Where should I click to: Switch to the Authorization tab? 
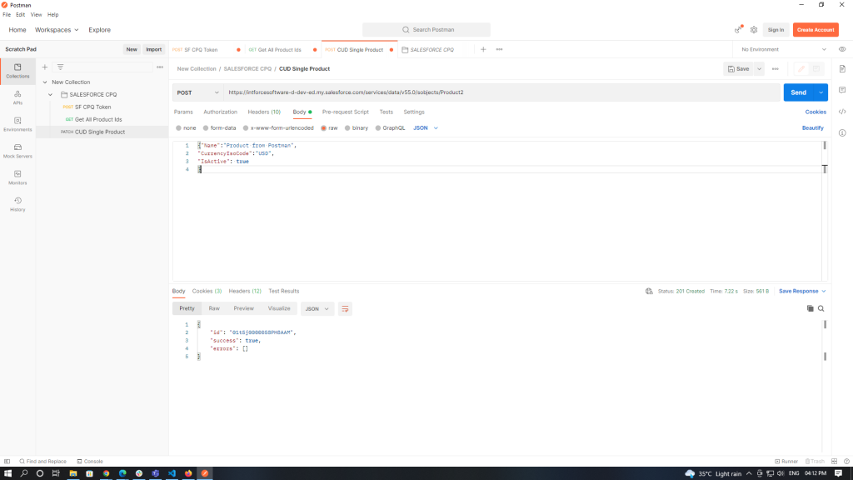(x=220, y=112)
